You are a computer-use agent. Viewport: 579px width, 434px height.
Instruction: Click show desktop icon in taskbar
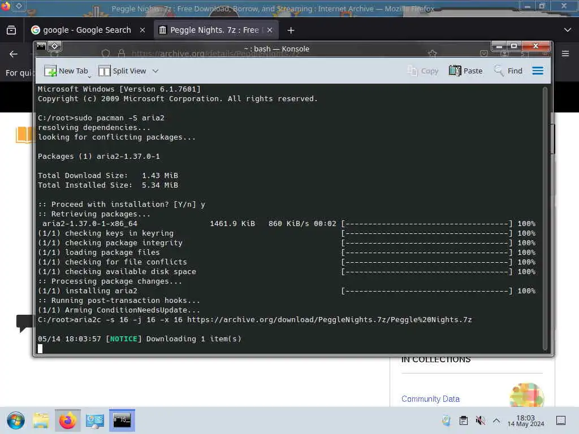561,420
